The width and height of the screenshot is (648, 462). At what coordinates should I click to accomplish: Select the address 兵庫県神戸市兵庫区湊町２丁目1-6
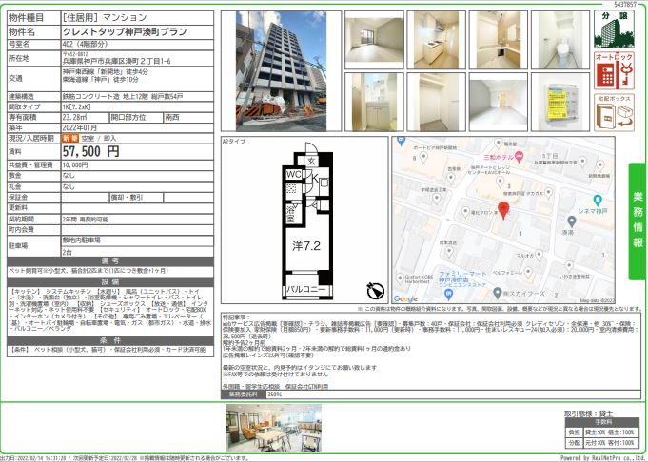pos(116,61)
